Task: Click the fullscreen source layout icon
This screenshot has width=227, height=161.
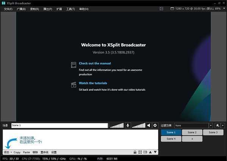Action: 140,152
